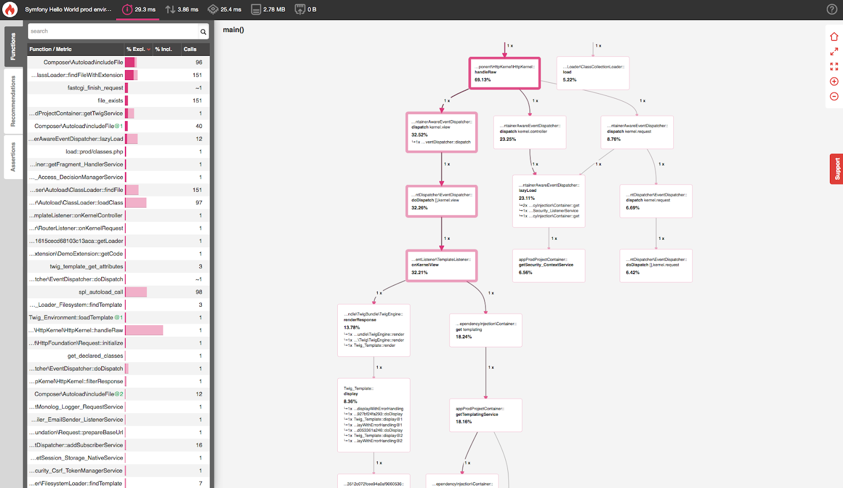843x488 pixels.
Task: Click the Symfony Hello World profile title
Action: tap(68, 9)
